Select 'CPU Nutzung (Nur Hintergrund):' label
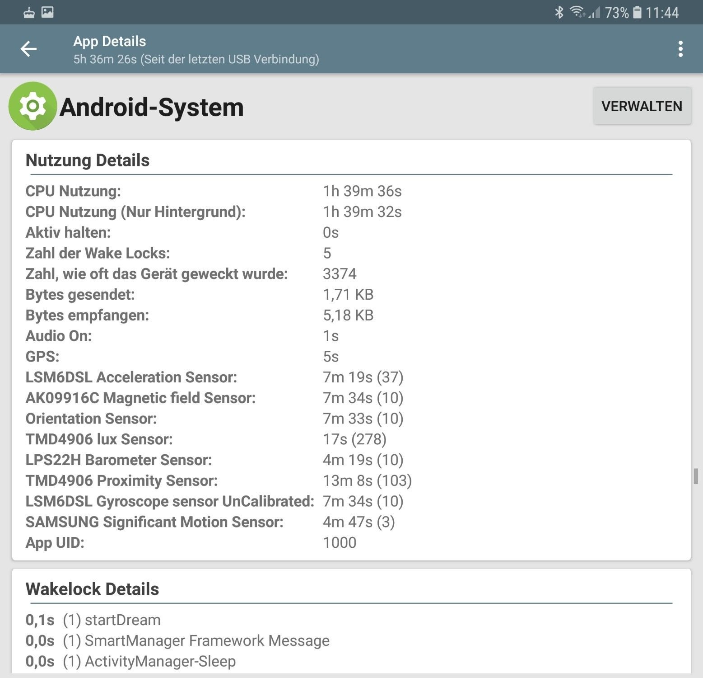This screenshot has height=678, width=703. [135, 212]
